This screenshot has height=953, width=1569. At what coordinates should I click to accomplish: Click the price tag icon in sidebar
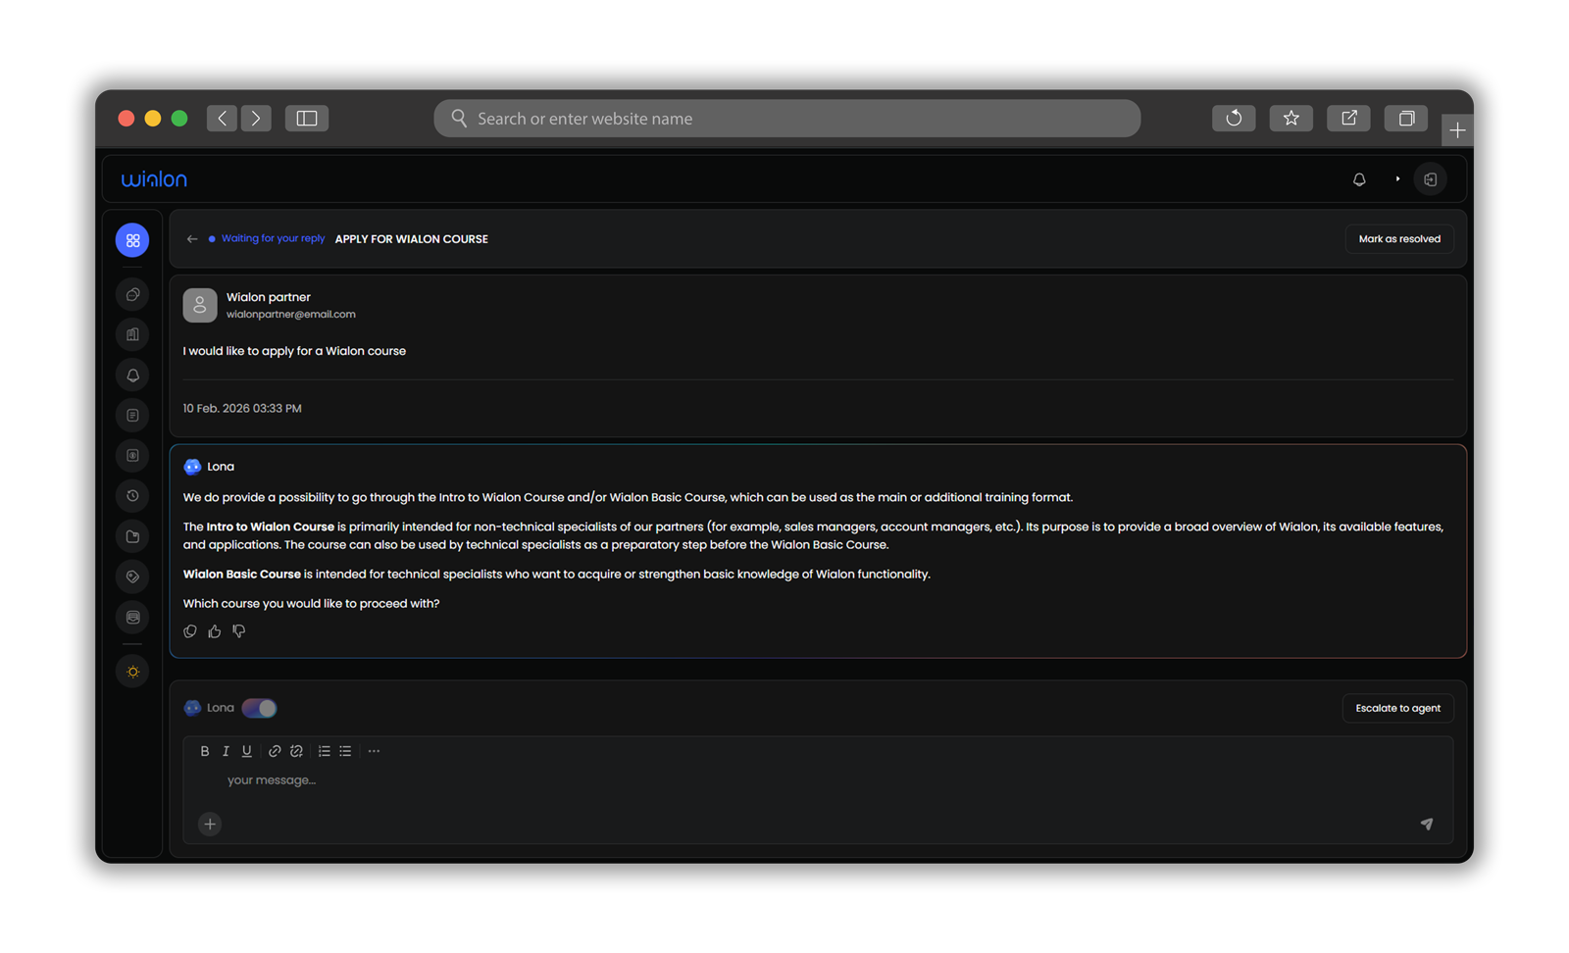[132, 577]
